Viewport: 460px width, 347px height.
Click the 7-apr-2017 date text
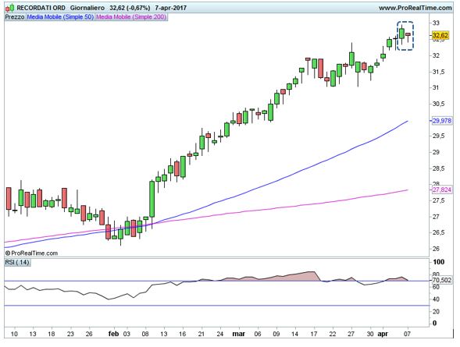pos(171,8)
